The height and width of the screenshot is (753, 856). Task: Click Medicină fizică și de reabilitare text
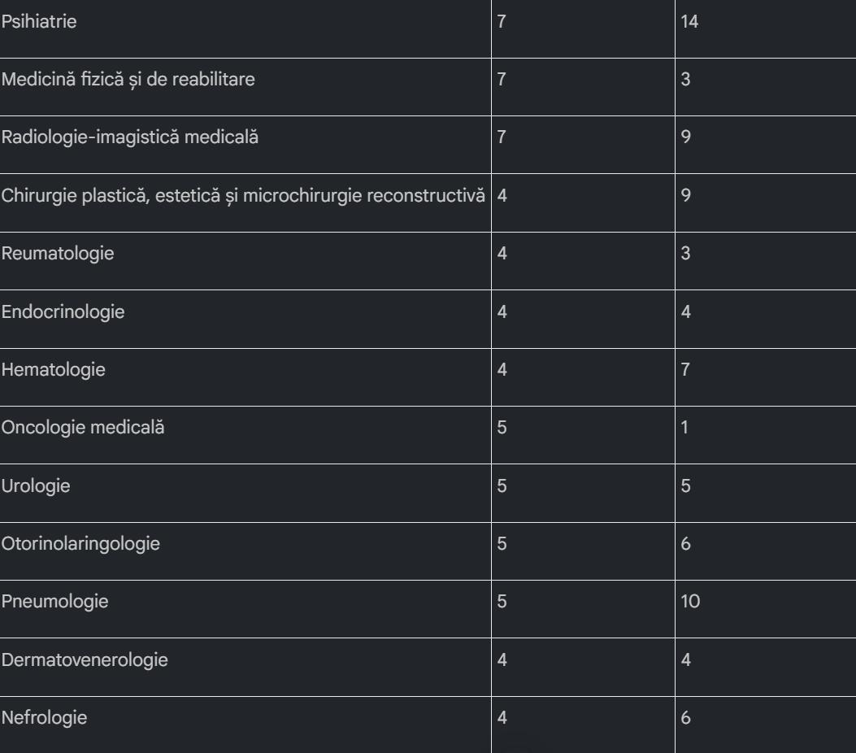click(x=128, y=81)
